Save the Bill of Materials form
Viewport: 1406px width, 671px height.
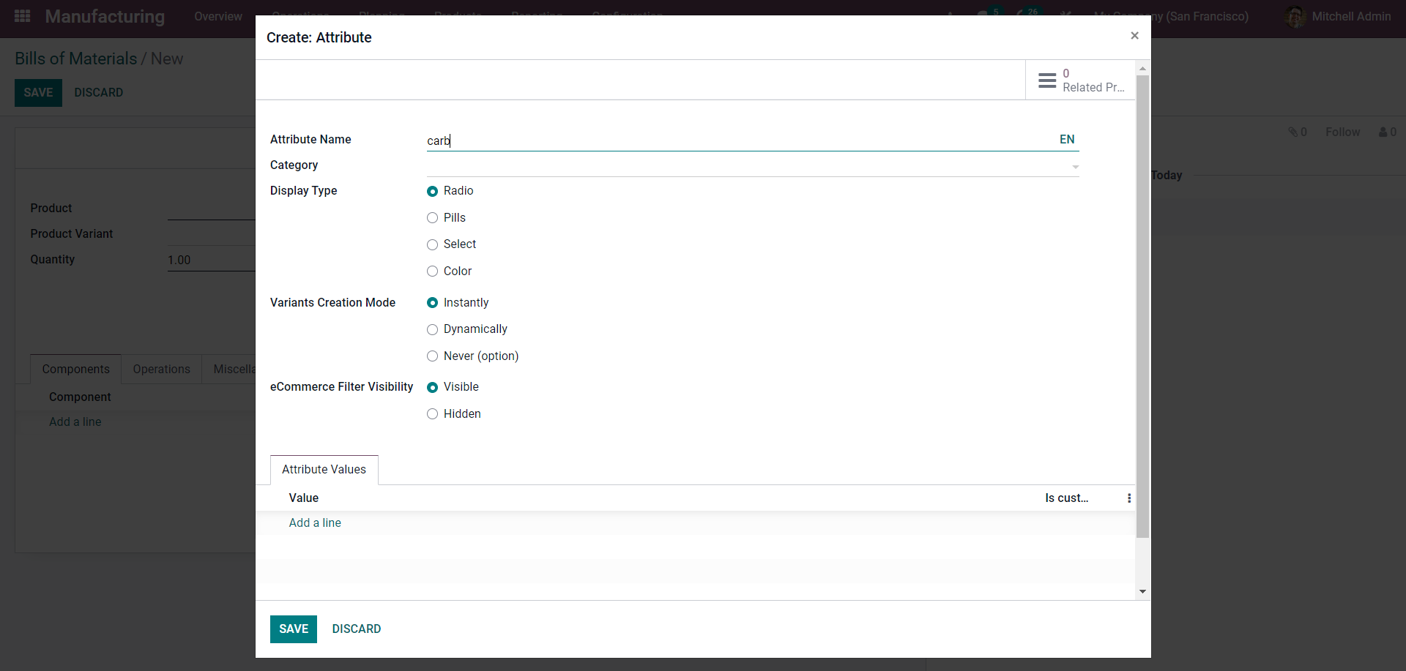38,93
